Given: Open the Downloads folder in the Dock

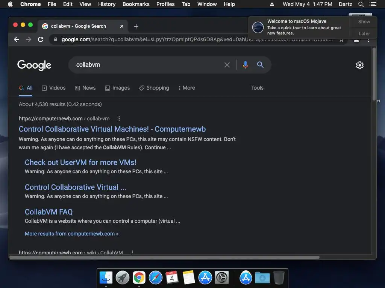Looking at the screenshot, I should click(x=262, y=278).
